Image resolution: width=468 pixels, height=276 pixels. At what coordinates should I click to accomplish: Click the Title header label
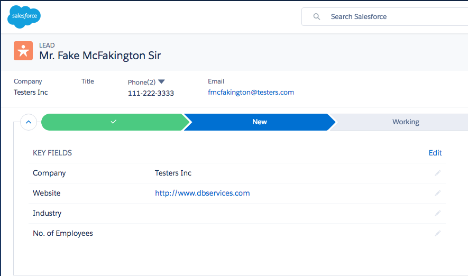tap(88, 81)
